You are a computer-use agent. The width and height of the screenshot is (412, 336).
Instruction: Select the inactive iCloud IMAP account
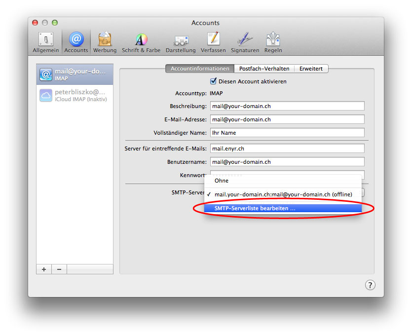(75, 95)
